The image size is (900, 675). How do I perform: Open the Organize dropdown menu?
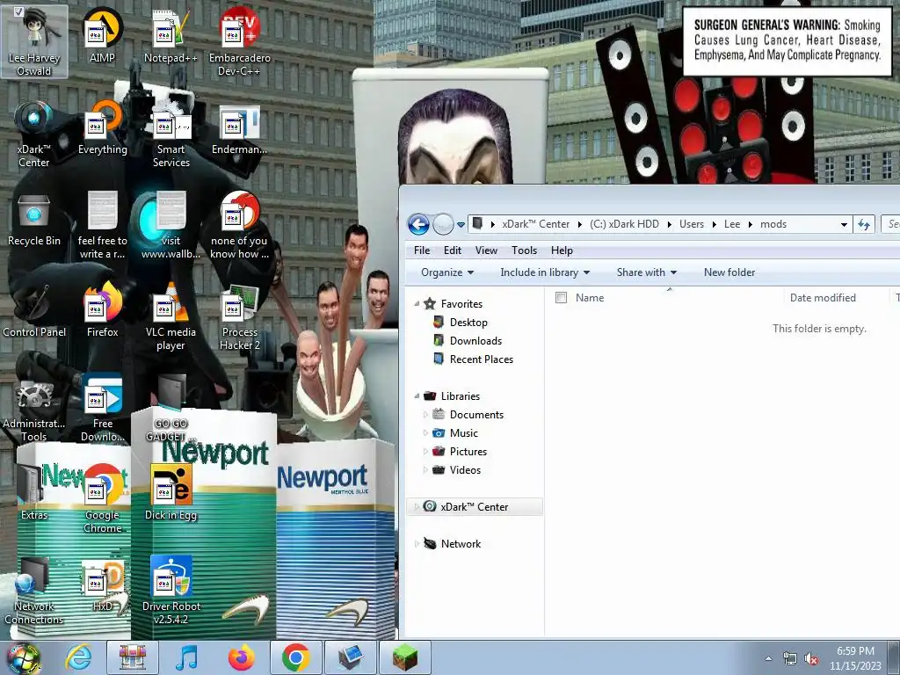(x=447, y=272)
